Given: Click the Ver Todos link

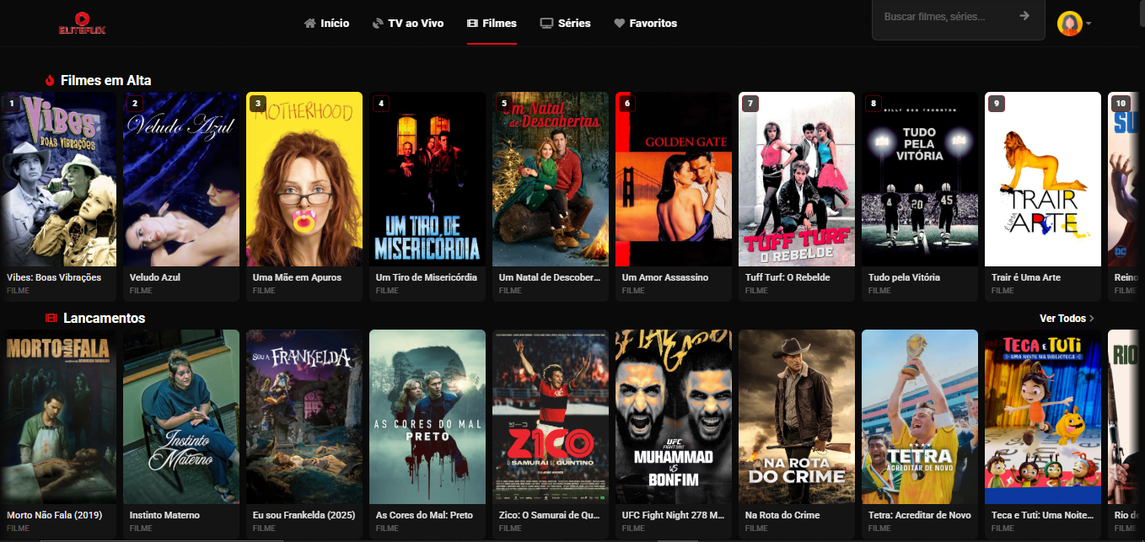Looking at the screenshot, I should point(1067,319).
